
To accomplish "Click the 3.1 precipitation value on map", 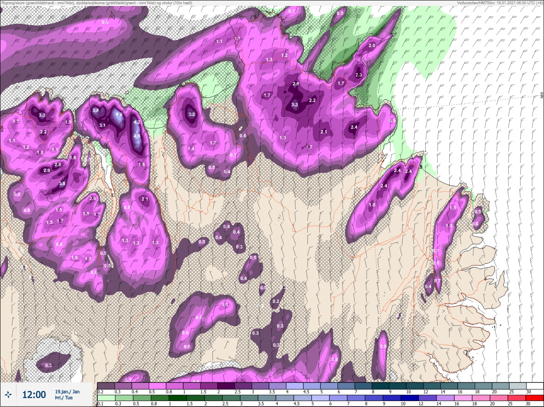I will pyautogui.click(x=102, y=125).
